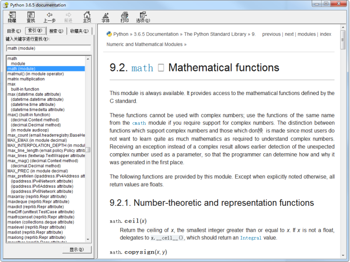Viewport: 350px width, 262px height.
Task: Open the 收藏夹 (Favorites) tab
Action: (x=79, y=31)
